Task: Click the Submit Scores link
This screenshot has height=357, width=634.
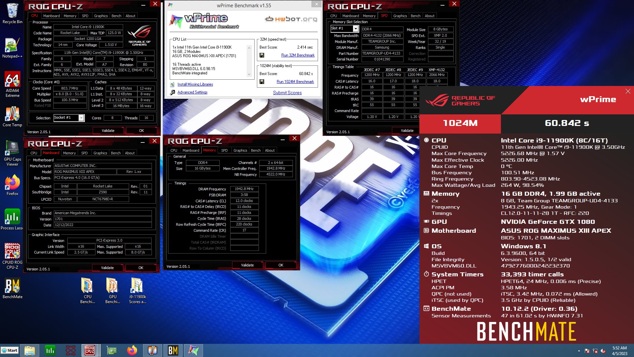Action: [287, 93]
